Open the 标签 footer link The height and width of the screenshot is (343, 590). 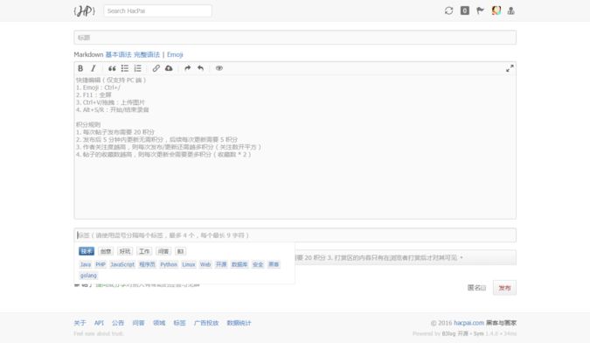(179, 323)
